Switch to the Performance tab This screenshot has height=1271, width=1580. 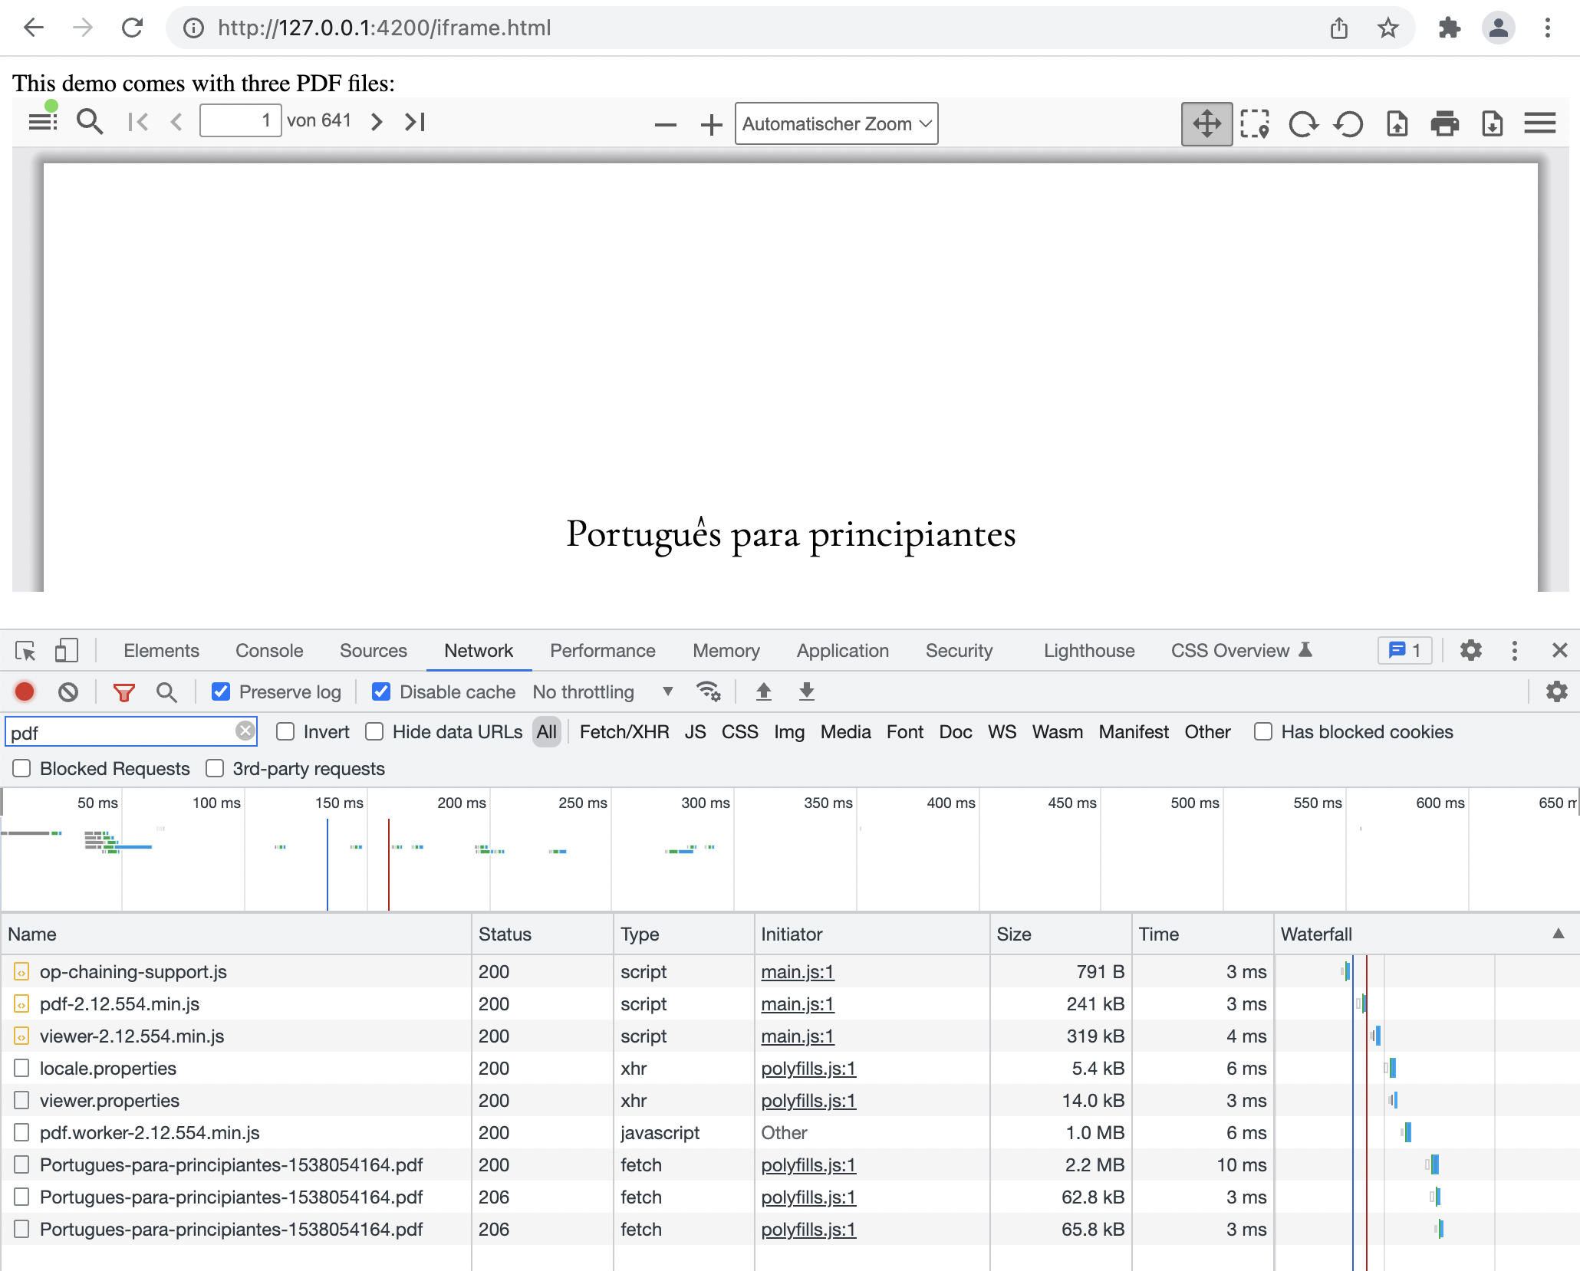(x=602, y=650)
